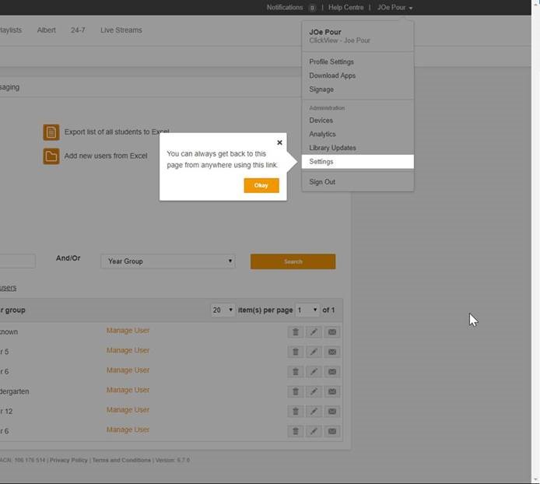Edit the second user with pencil icon

(314, 352)
